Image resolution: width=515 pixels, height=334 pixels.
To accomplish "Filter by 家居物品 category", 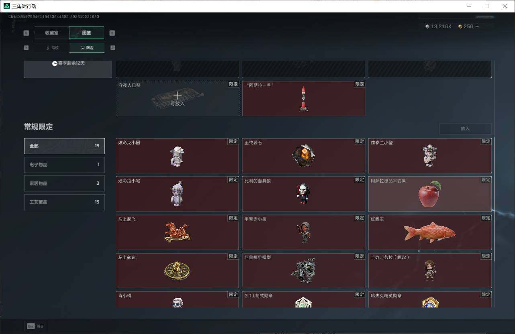I will click(64, 183).
